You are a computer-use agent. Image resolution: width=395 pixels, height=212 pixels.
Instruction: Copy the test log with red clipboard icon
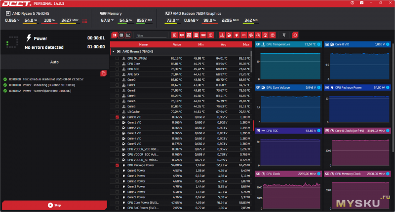pos(103,73)
